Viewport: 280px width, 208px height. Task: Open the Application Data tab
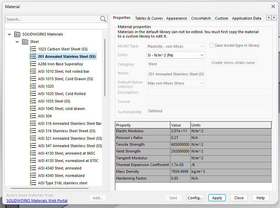coord(246,18)
